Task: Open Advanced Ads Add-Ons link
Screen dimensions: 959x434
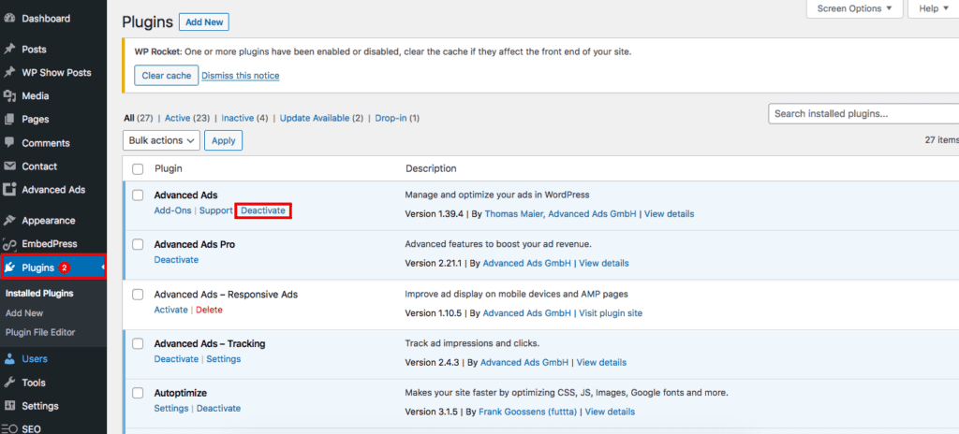Action: click(172, 210)
